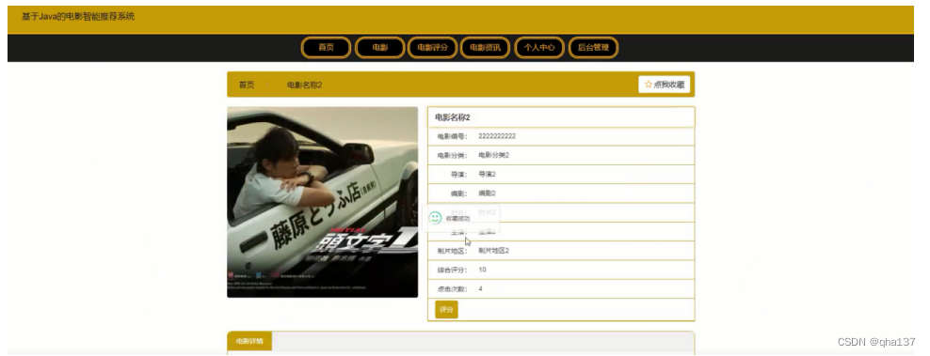
Task: Click the 综合评分 value 10
Action: tap(482, 270)
